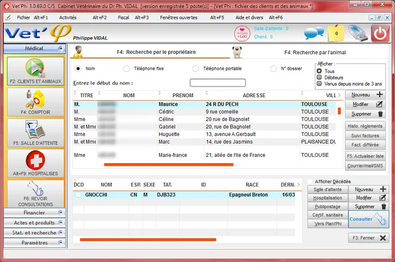Click the Histo. règlements button
The height and width of the screenshot is (262, 395).
coord(365,126)
